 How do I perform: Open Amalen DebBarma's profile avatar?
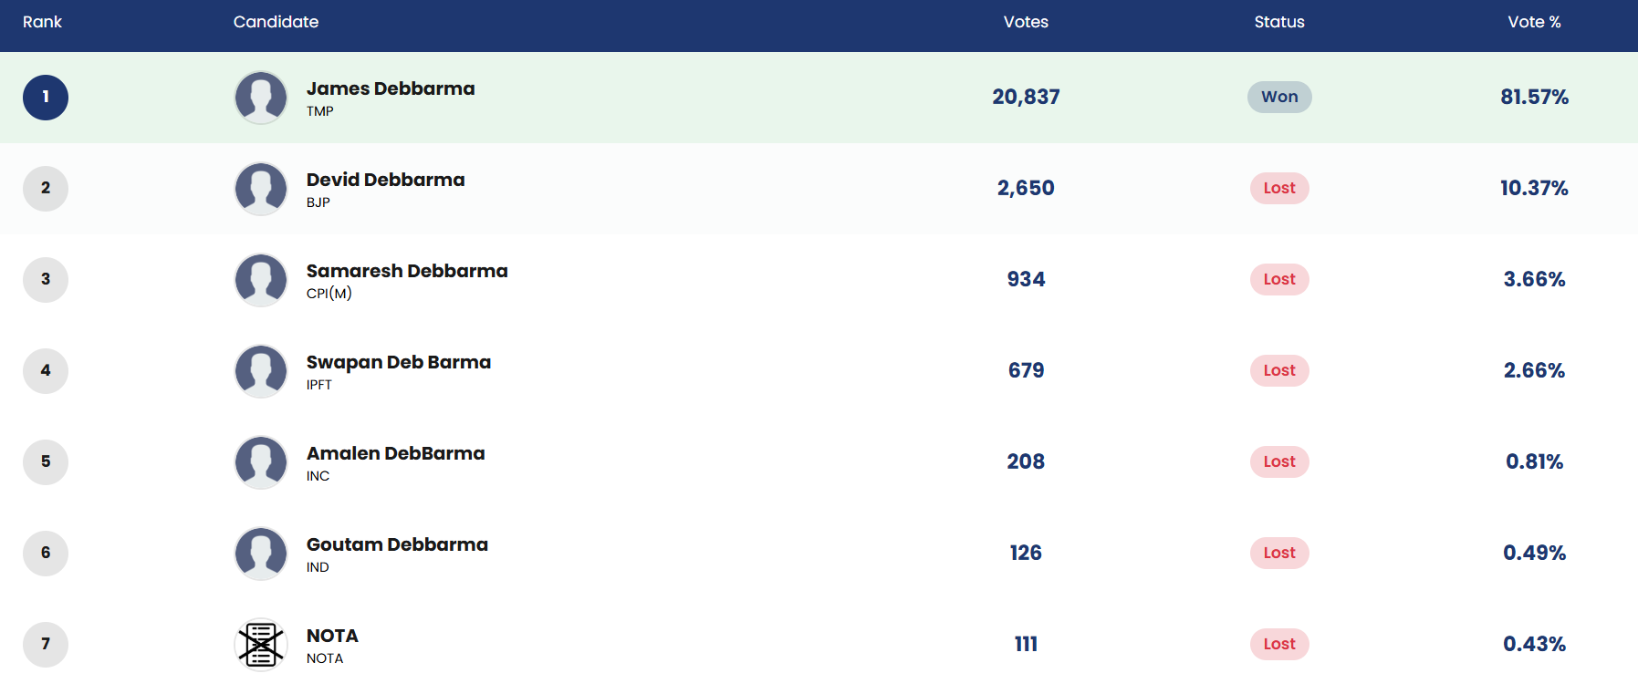click(x=261, y=462)
